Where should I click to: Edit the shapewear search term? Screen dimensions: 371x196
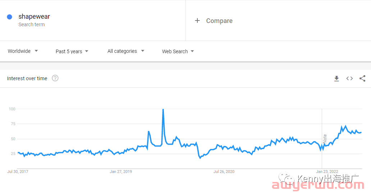coord(34,16)
